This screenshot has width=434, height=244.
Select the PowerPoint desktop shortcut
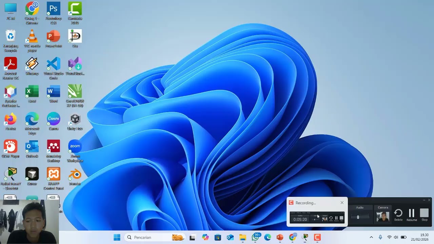tap(53, 39)
